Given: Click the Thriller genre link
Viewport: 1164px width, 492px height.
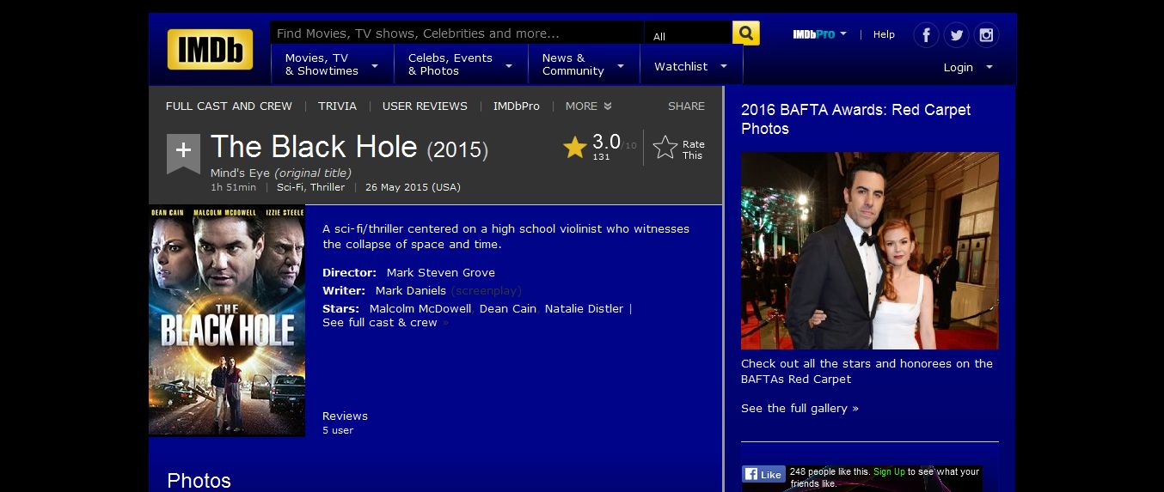Looking at the screenshot, I should [328, 187].
